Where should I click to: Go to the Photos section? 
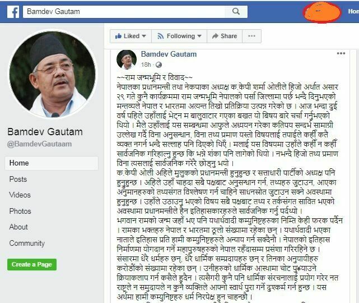click(20, 211)
